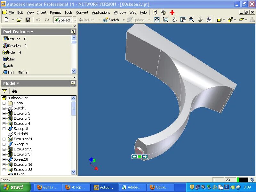Expand the Extrusion34 node
Viewport: 256px width, 192px height.
coord(4,139)
